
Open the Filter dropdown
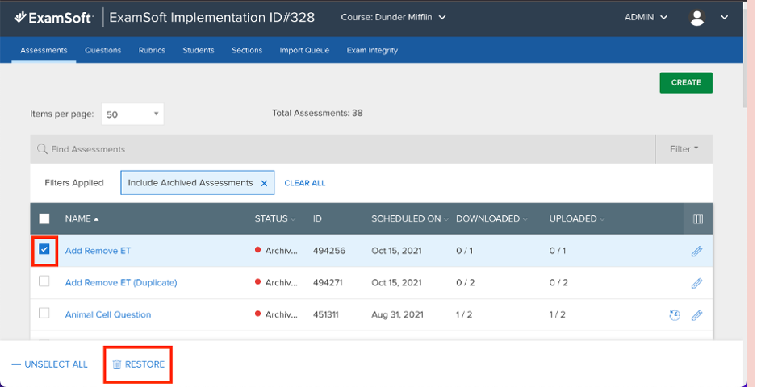tap(684, 149)
